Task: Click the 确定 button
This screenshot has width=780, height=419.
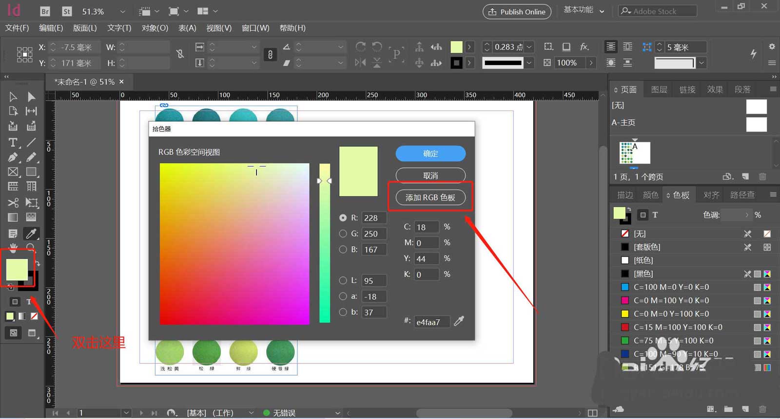Action: 430,153
